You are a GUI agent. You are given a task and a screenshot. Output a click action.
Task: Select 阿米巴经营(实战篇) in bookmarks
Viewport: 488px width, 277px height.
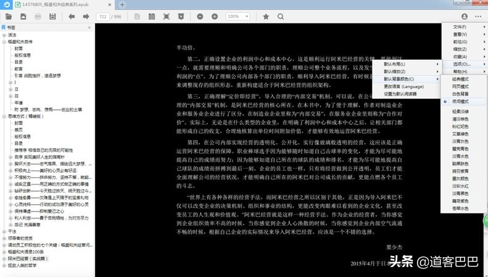(28, 258)
